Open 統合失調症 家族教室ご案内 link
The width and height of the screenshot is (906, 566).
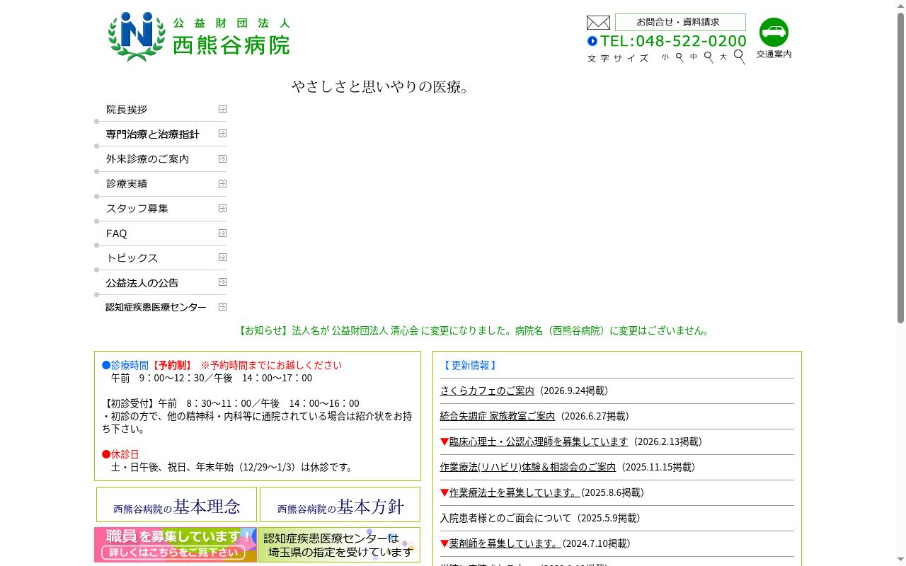pyautogui.click(x=498, y=416)
